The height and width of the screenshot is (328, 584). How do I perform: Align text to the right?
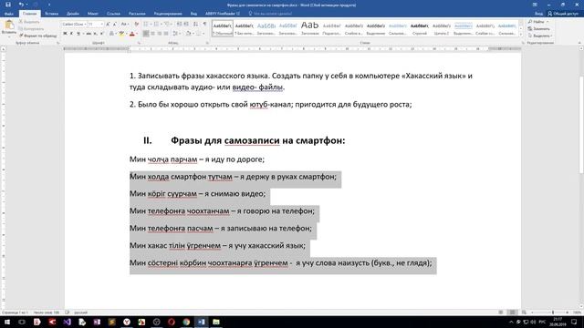pos(160,34)
